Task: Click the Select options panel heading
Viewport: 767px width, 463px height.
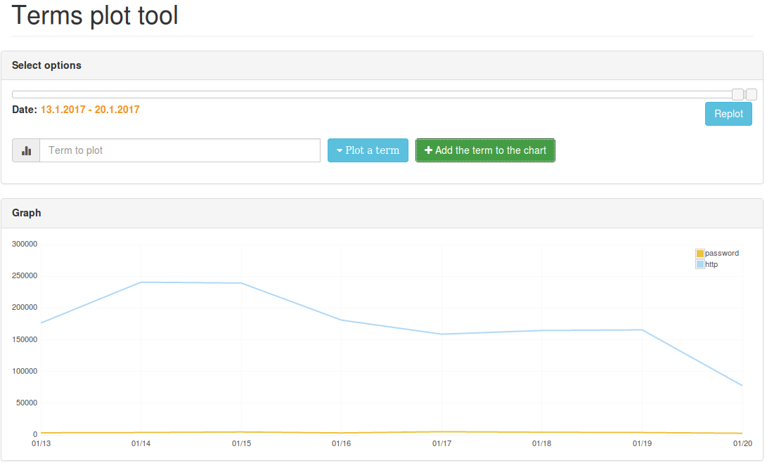Action: tap(47, 65)
